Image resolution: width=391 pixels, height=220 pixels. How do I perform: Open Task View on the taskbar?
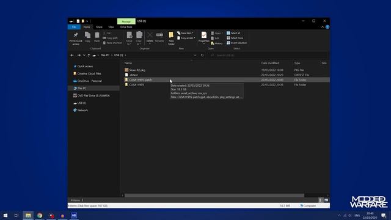16,216
